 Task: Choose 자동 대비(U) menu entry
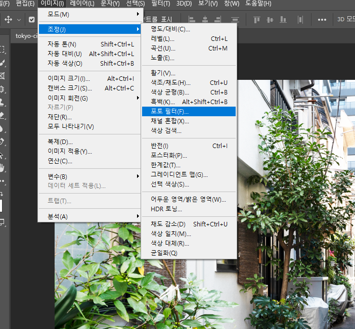90,54
